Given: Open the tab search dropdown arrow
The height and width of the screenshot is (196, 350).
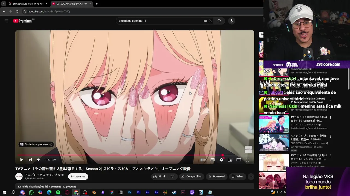Looking at the screenshot, I should click(3, 4).
